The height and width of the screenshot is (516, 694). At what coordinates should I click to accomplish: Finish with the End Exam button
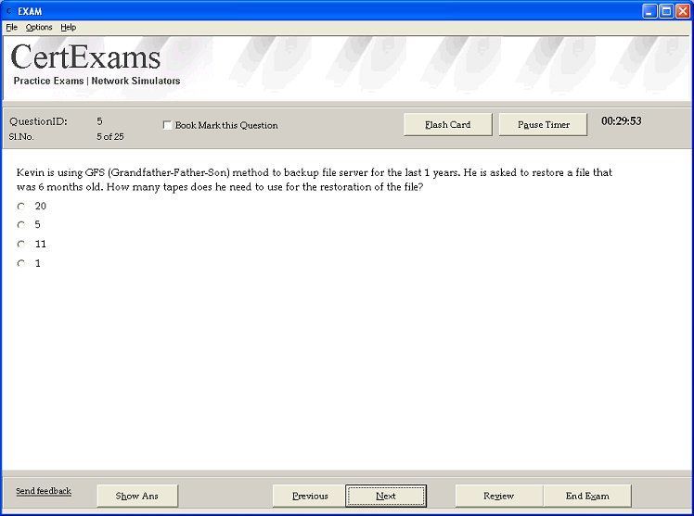tap(587, 496)
